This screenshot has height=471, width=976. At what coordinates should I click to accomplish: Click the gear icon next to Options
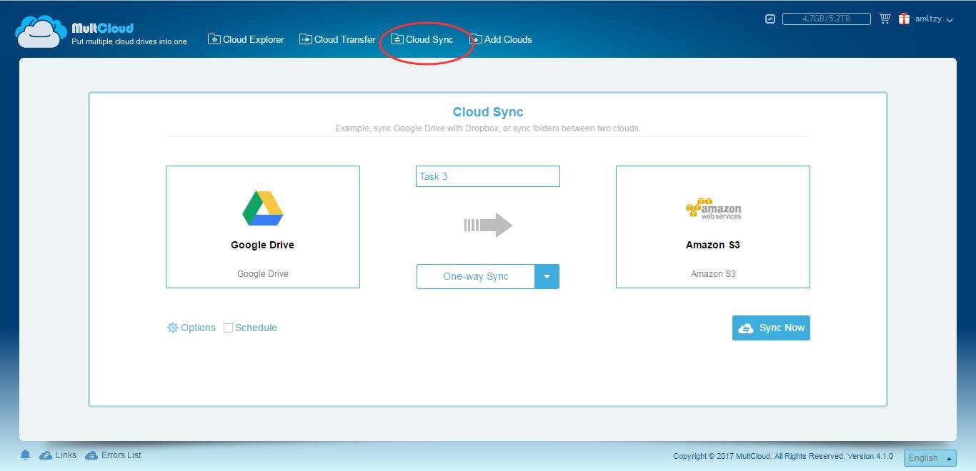(172, 328)
